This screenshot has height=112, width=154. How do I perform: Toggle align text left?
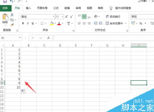[x=79, y=24]
